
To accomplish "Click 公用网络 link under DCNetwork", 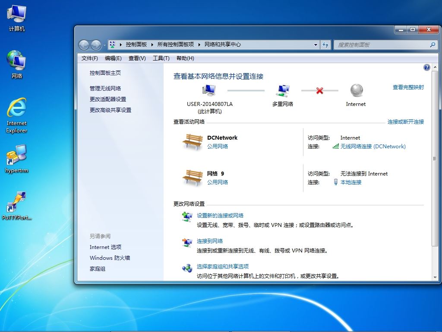I will [218, 146].
